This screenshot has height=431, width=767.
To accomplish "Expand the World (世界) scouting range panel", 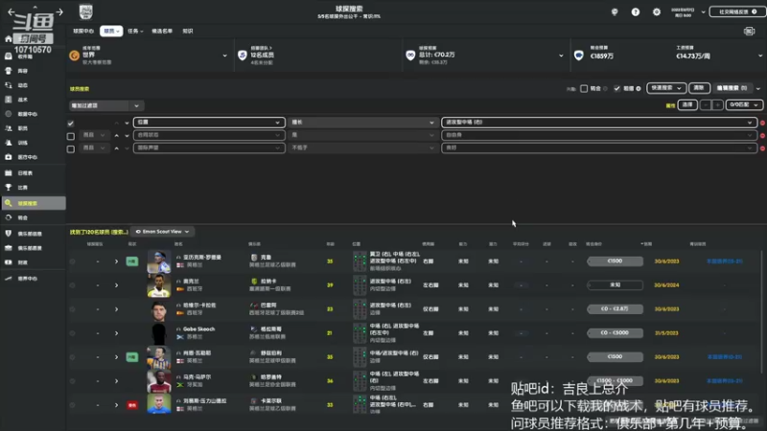I will pyautogui.click(x=224, y=56).
